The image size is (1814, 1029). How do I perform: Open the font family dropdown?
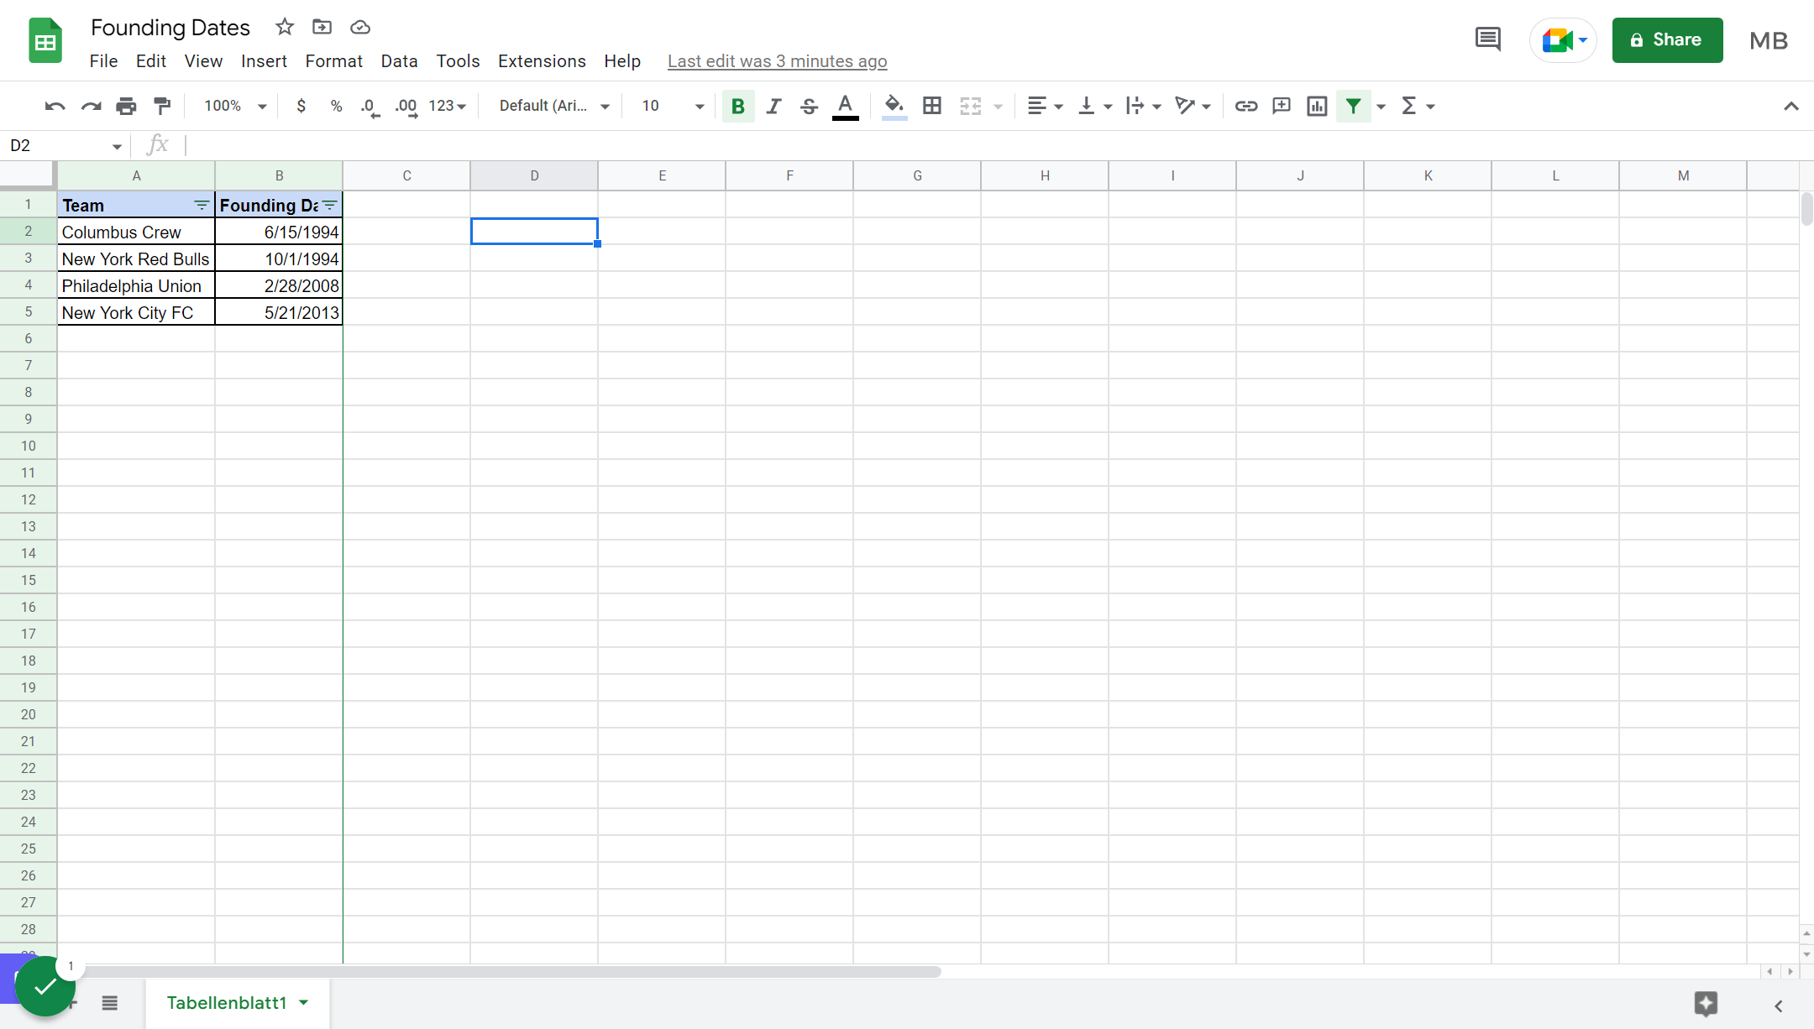tap(554, 106)
